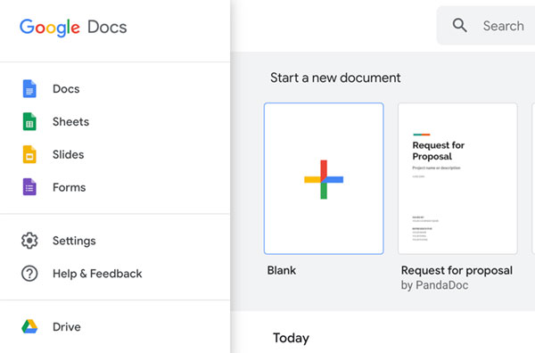Click the Google Drive triangle icon

pos(29,326)
